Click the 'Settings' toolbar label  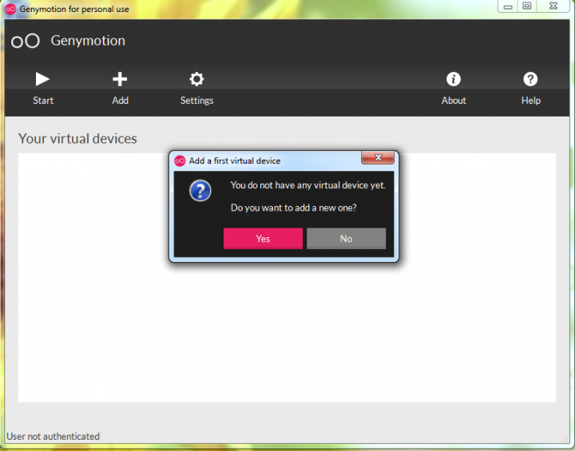pyautogui.click(x=197, y=101)
